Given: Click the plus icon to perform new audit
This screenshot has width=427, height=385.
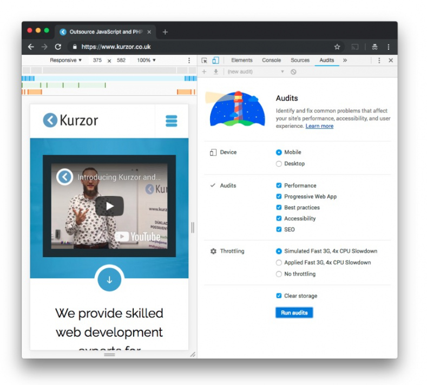Looking at the screenshot, I should 204,71.
